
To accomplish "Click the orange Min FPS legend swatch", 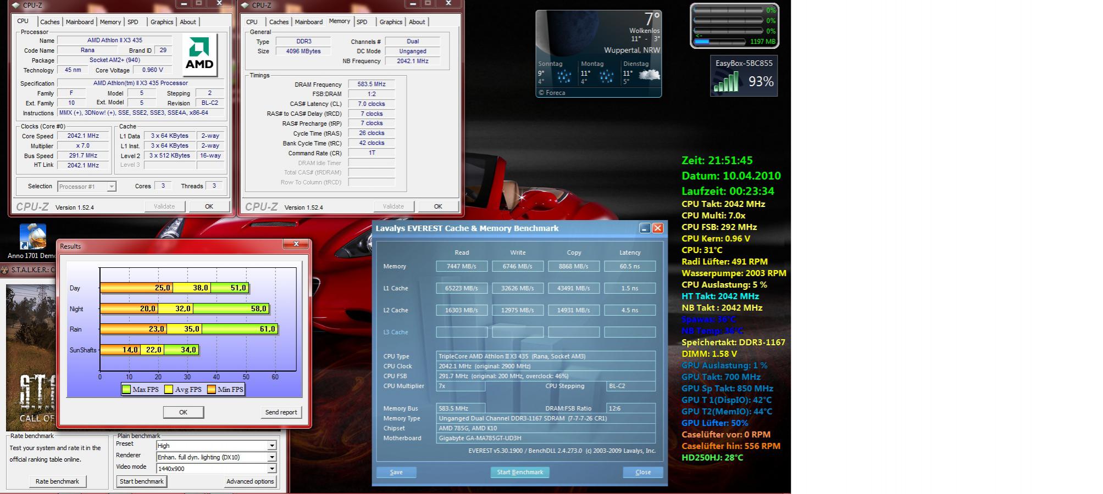I will point(212,389).
